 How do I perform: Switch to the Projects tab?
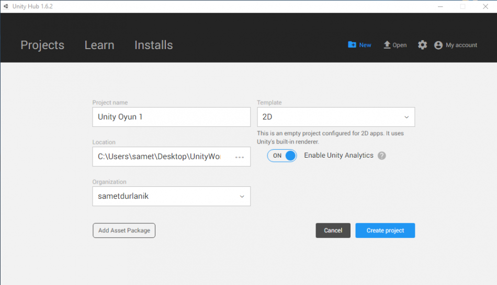click(42, 45)
